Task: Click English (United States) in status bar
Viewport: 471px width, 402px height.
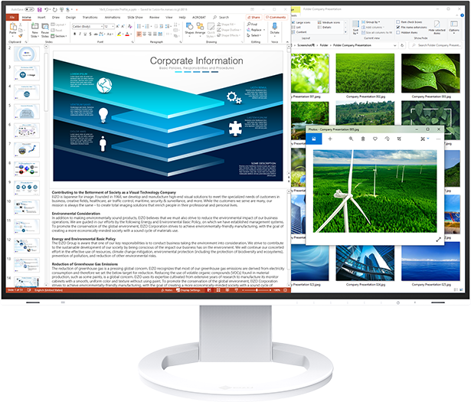Action: pos(48,290)
